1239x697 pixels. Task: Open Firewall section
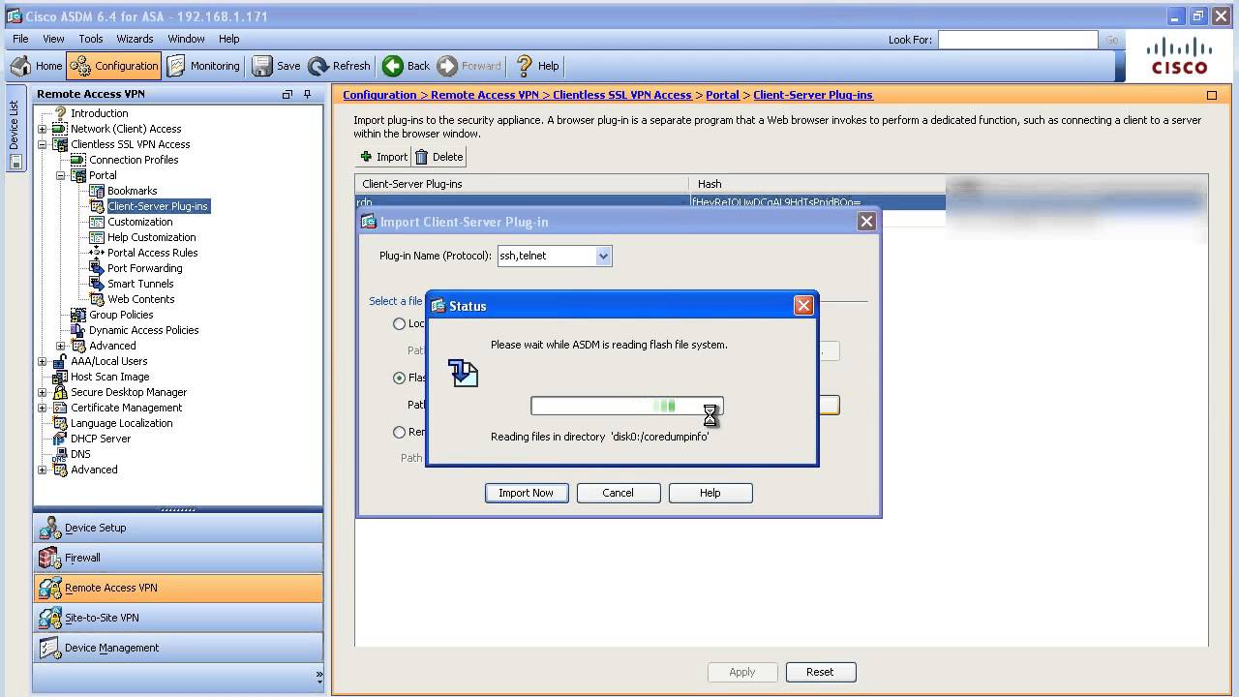point(178,558)
